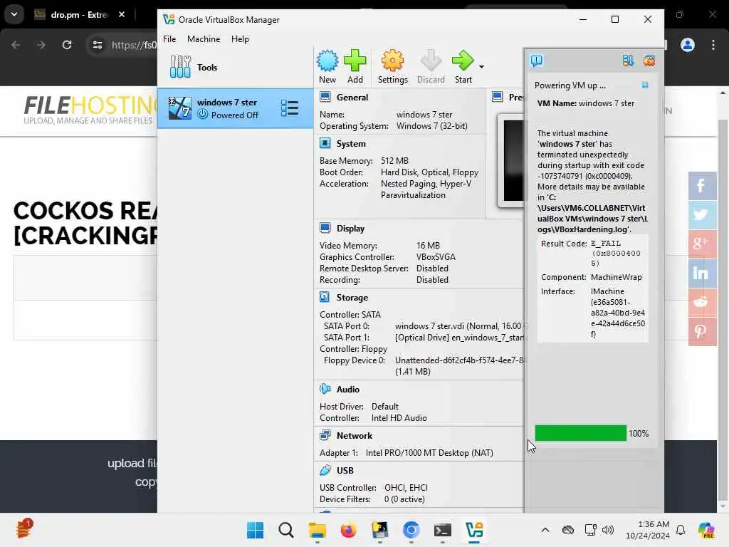Image resolution: width=729 pixels, height=547 pixels.
Task: Click the green 100% progress bar
Action: pos(580,433)
